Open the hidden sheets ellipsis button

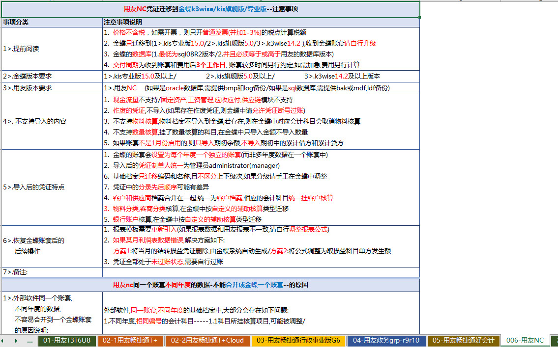29,341
